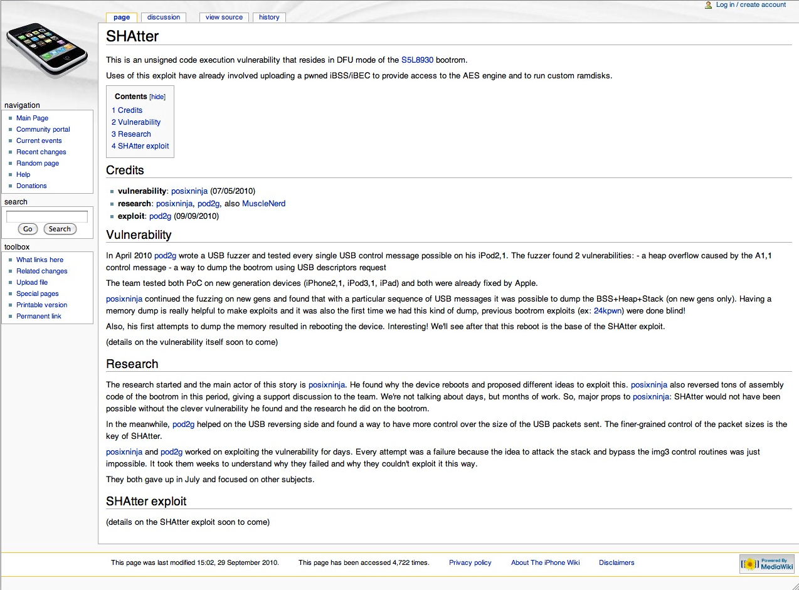The height and width of the screenshot is (590, 799).
Task: Open the Donations link
Action: coord(31,186)
